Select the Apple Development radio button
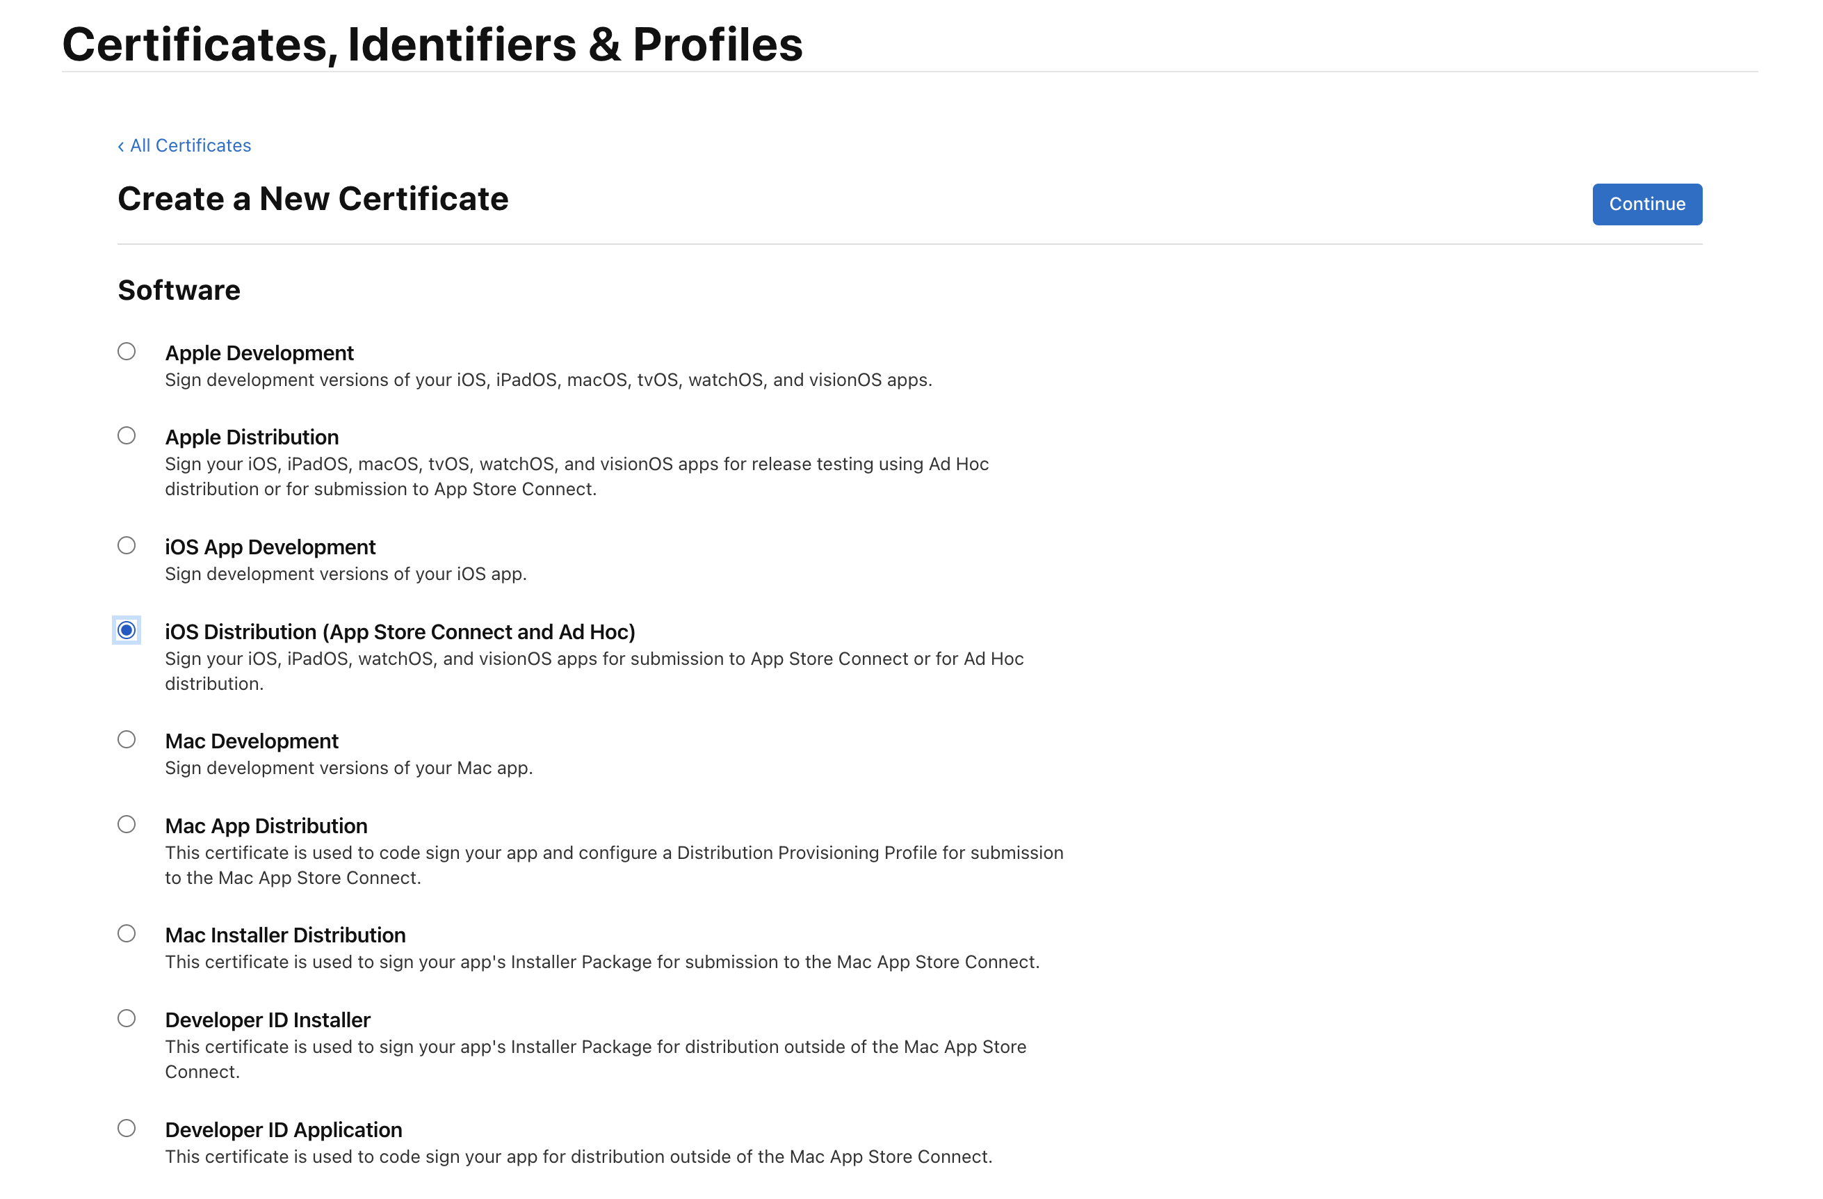This screenshot has height=1199, width=1823. click(x=127, y=352)
